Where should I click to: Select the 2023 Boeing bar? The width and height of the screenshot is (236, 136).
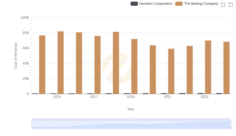pos(208,67)
